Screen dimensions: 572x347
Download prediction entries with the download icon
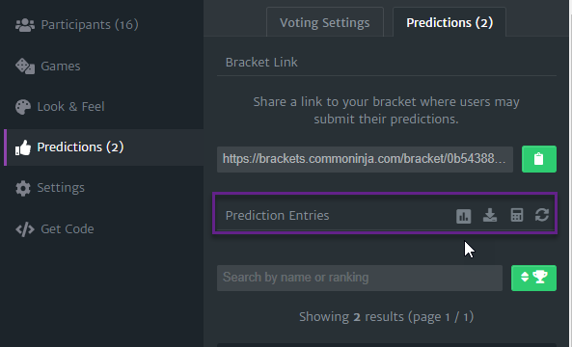[490, 215]
